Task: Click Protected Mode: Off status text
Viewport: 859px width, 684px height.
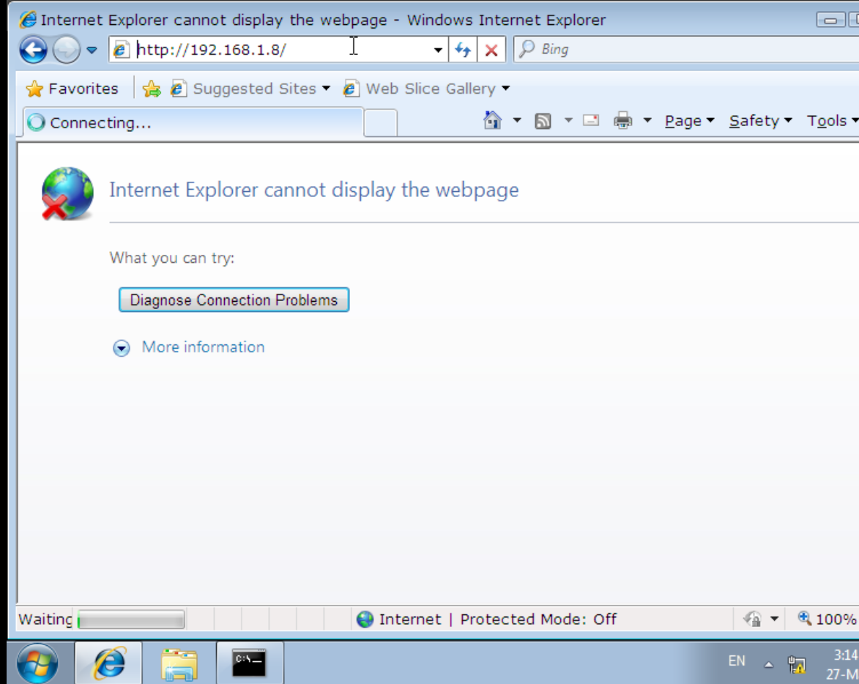Action: [538, 620]
